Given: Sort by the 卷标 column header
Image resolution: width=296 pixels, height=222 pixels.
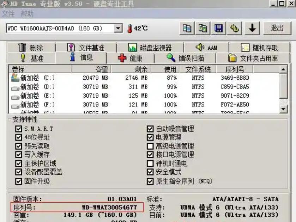Looking at the screenshot, I should [x=40, y=69].
